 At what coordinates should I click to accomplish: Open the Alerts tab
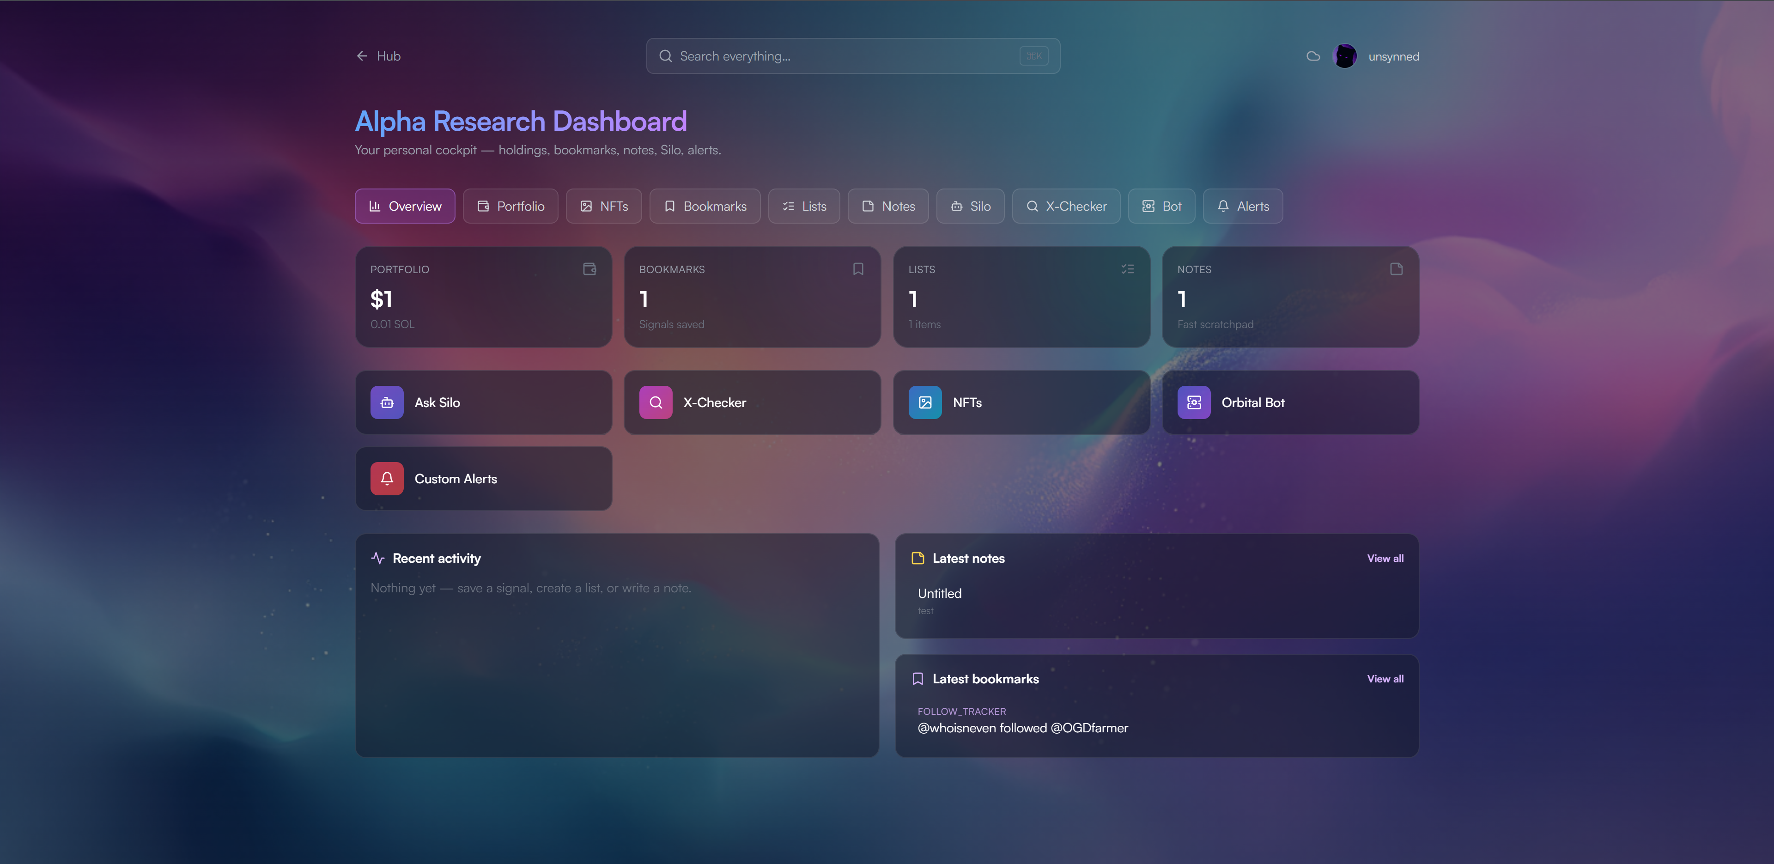click(1242, 206)
